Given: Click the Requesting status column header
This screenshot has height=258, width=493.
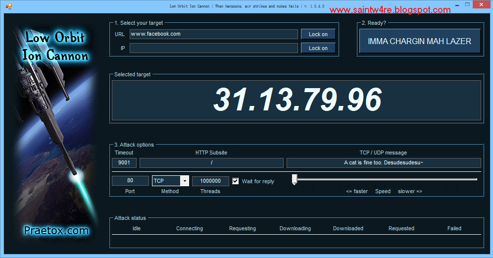Looking at the screenshot, I should click(243, 228).
